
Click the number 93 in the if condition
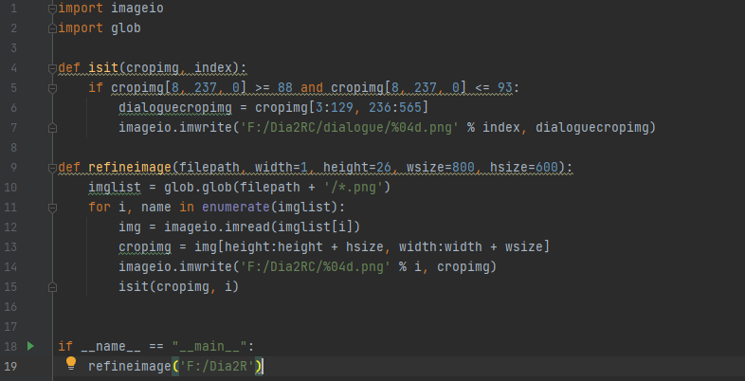coord(505,88)
